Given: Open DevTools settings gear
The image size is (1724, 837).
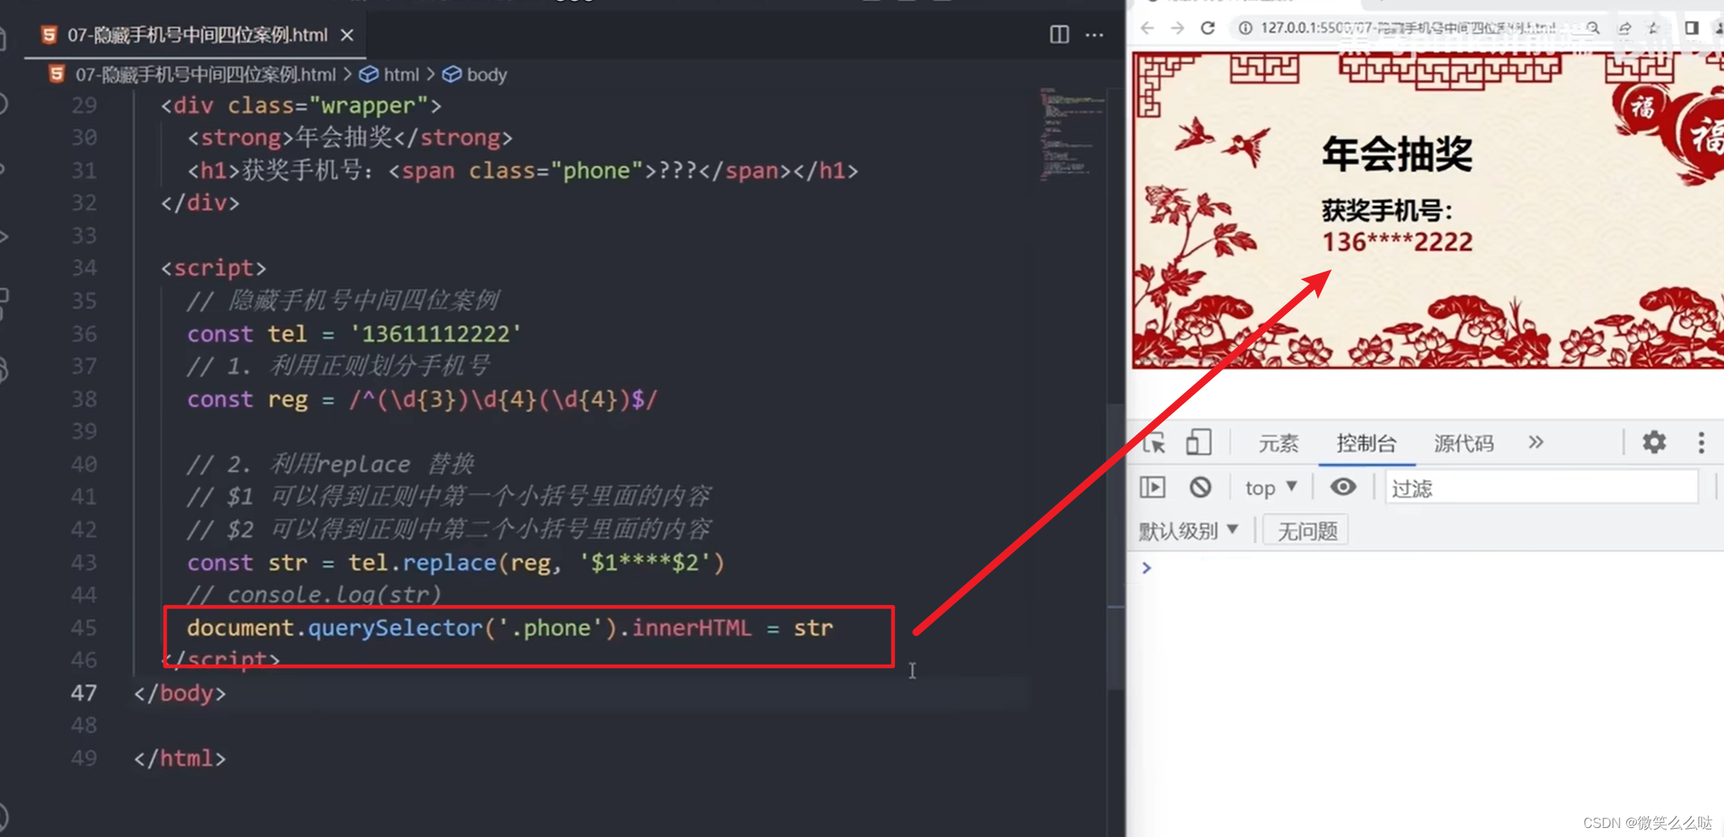Looking at the screenshot, I should tap(1654, 442).
